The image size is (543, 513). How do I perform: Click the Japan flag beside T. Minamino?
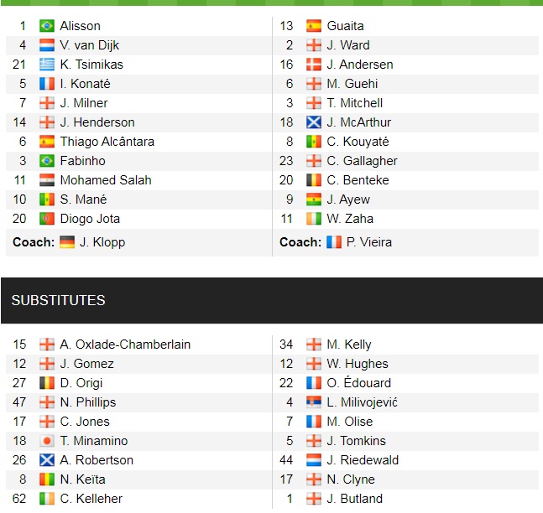click(47, 441)
